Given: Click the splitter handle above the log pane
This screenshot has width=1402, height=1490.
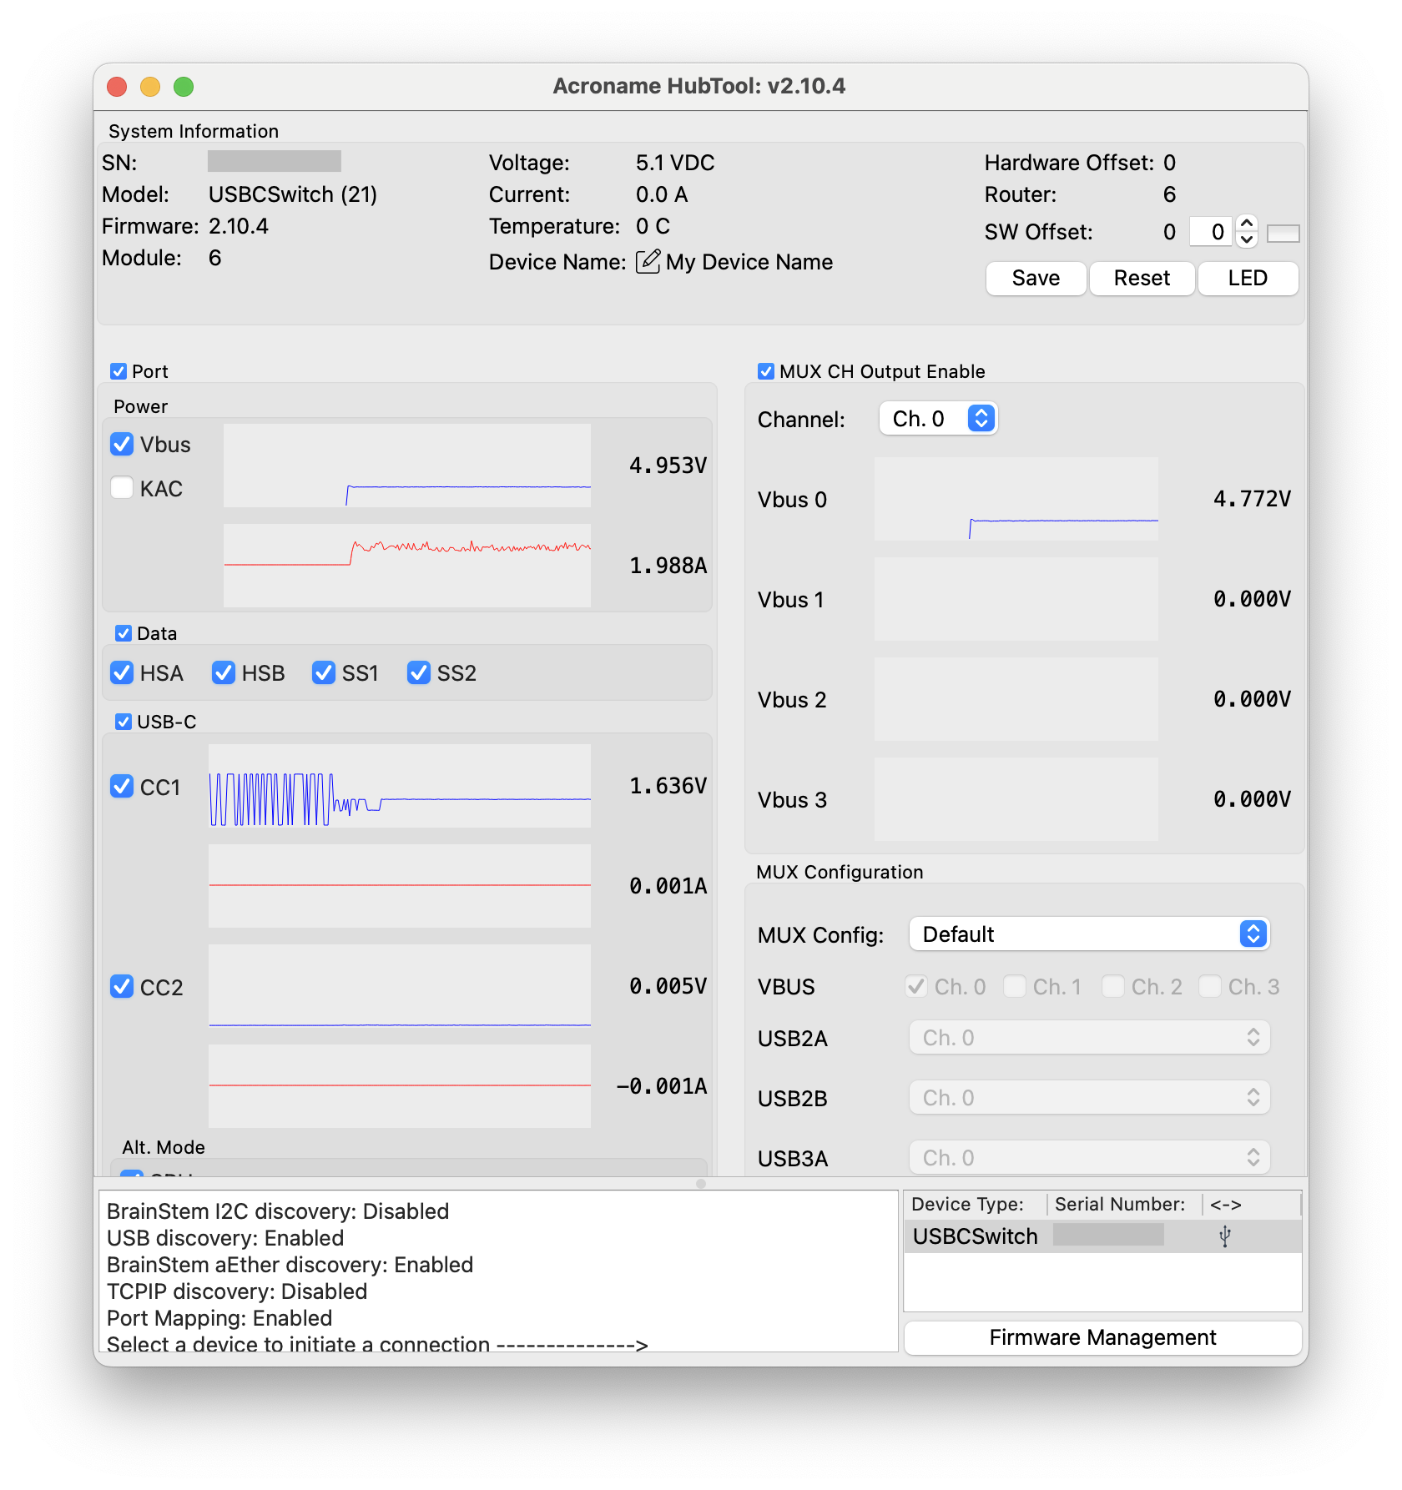Looking at the screenshot, I should tap(701, 1183).
